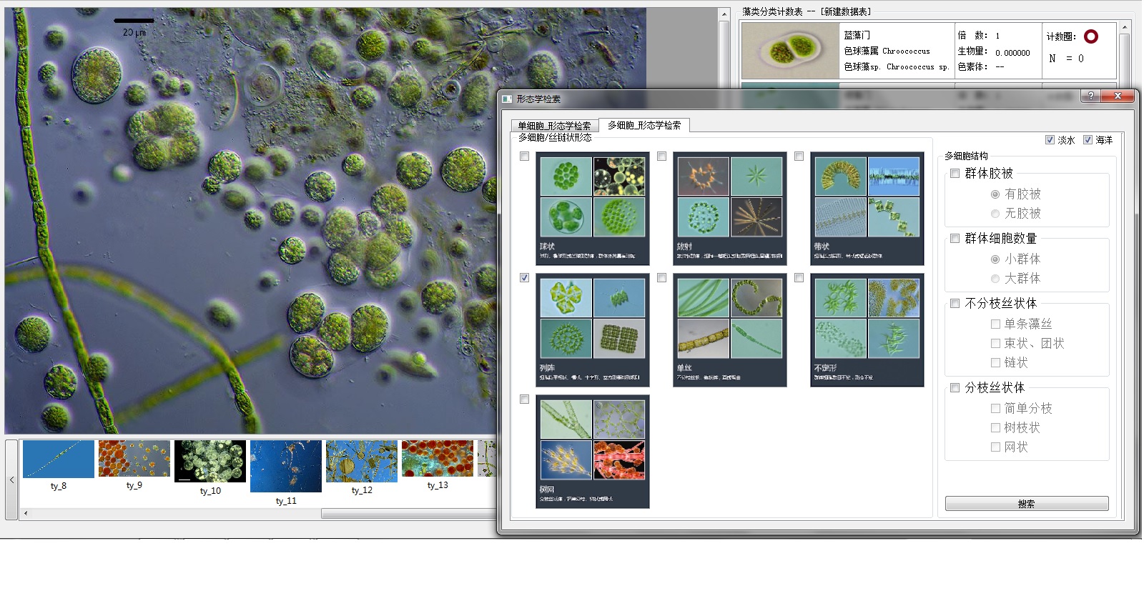
Task: Click the image panel scroll up arrow
Action: click(x=724, y=14)
